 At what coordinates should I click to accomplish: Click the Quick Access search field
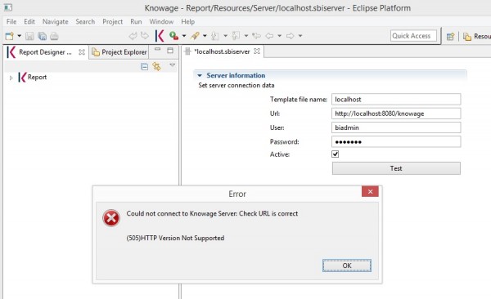click(x=413, y=36)
